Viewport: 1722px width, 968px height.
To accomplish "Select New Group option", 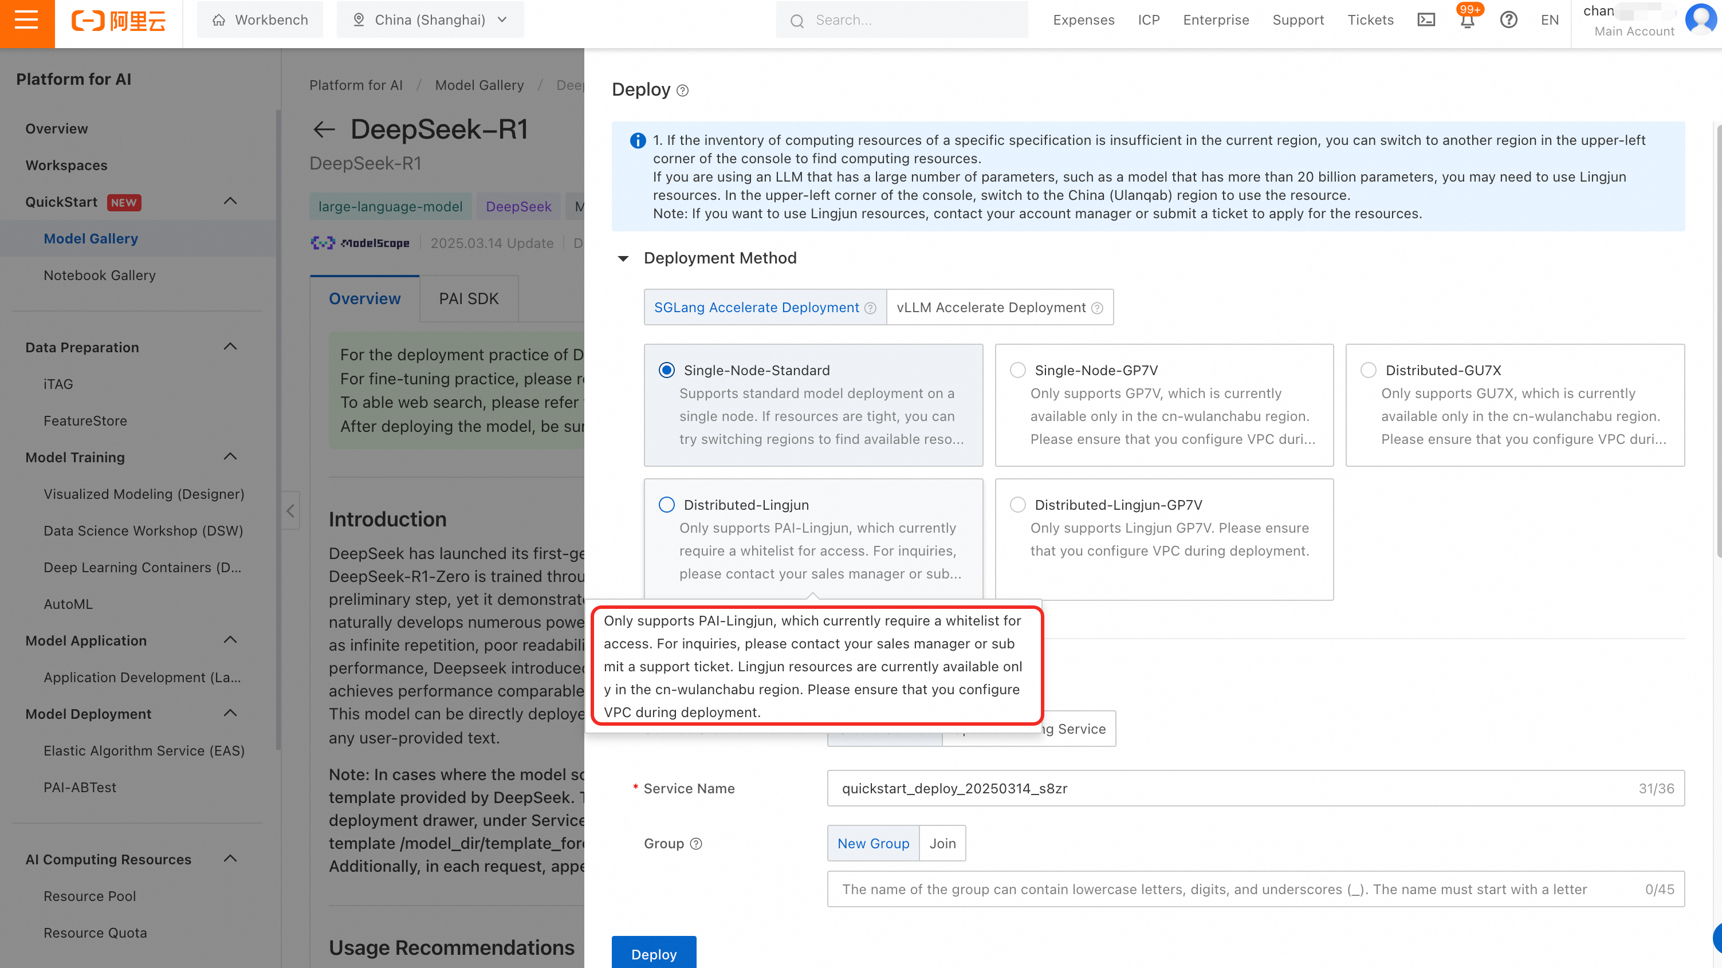I will pos(873,844).
